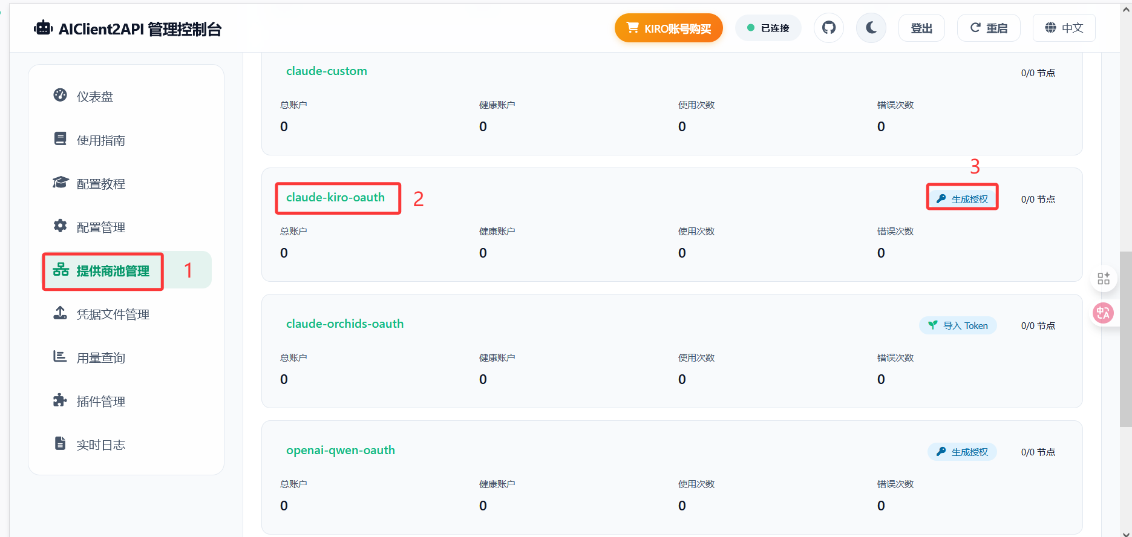Viewport: 1132px width, 537px height.
Task: Click the dashboard gauge icon
Action: tap(61, 95)
